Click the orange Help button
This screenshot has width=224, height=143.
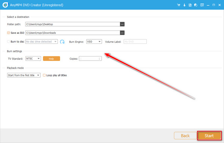point(52,59)
